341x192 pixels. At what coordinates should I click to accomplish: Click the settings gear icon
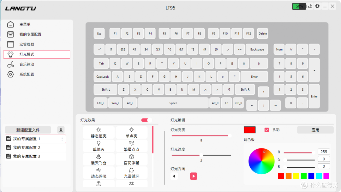317,6
